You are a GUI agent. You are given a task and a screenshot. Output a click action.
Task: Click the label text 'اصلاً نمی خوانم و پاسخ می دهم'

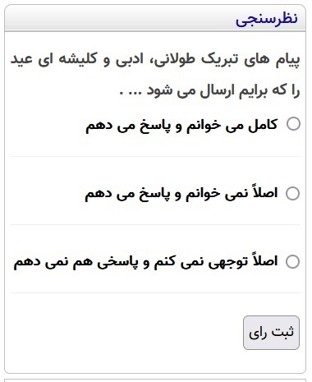181,194
